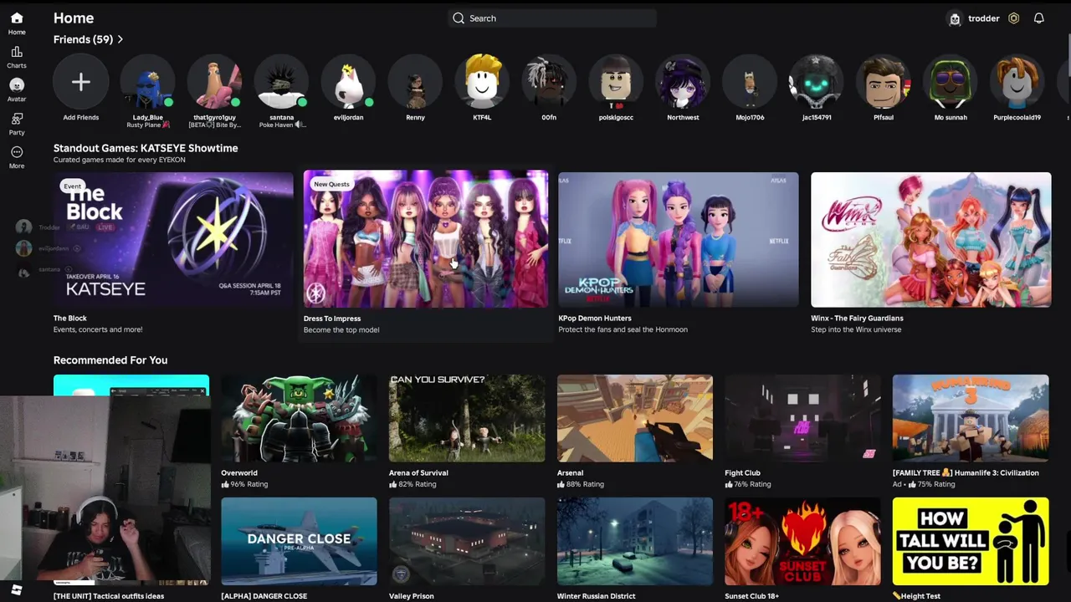Open the Robux hexagon icon

tap(1013, 18)
